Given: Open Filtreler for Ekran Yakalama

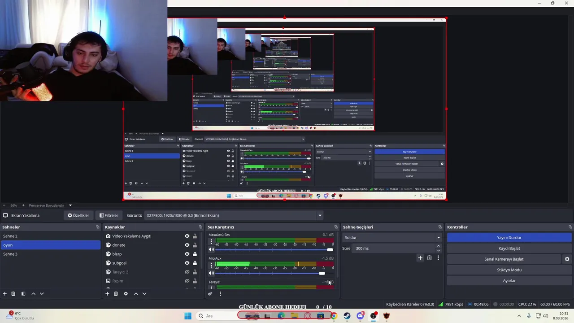Looking at the screenshot, I should pos(109,215).
